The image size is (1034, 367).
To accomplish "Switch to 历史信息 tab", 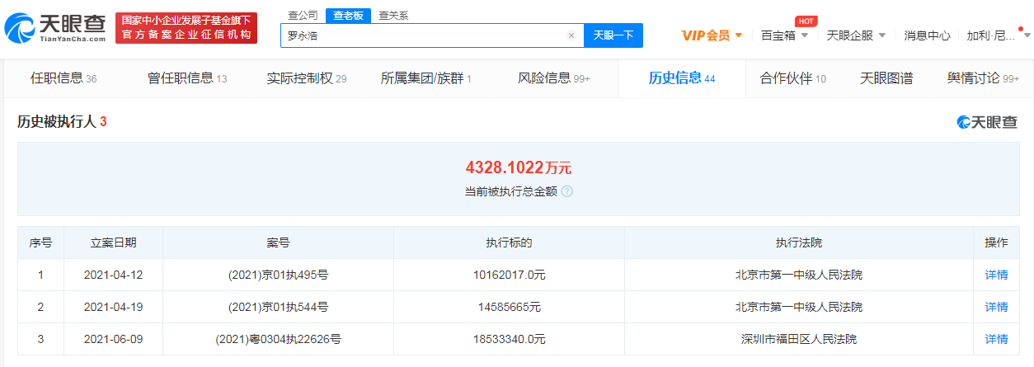I will pos(682,78).
